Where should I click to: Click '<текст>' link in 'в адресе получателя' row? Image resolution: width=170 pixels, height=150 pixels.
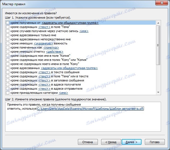click(44, 85)
